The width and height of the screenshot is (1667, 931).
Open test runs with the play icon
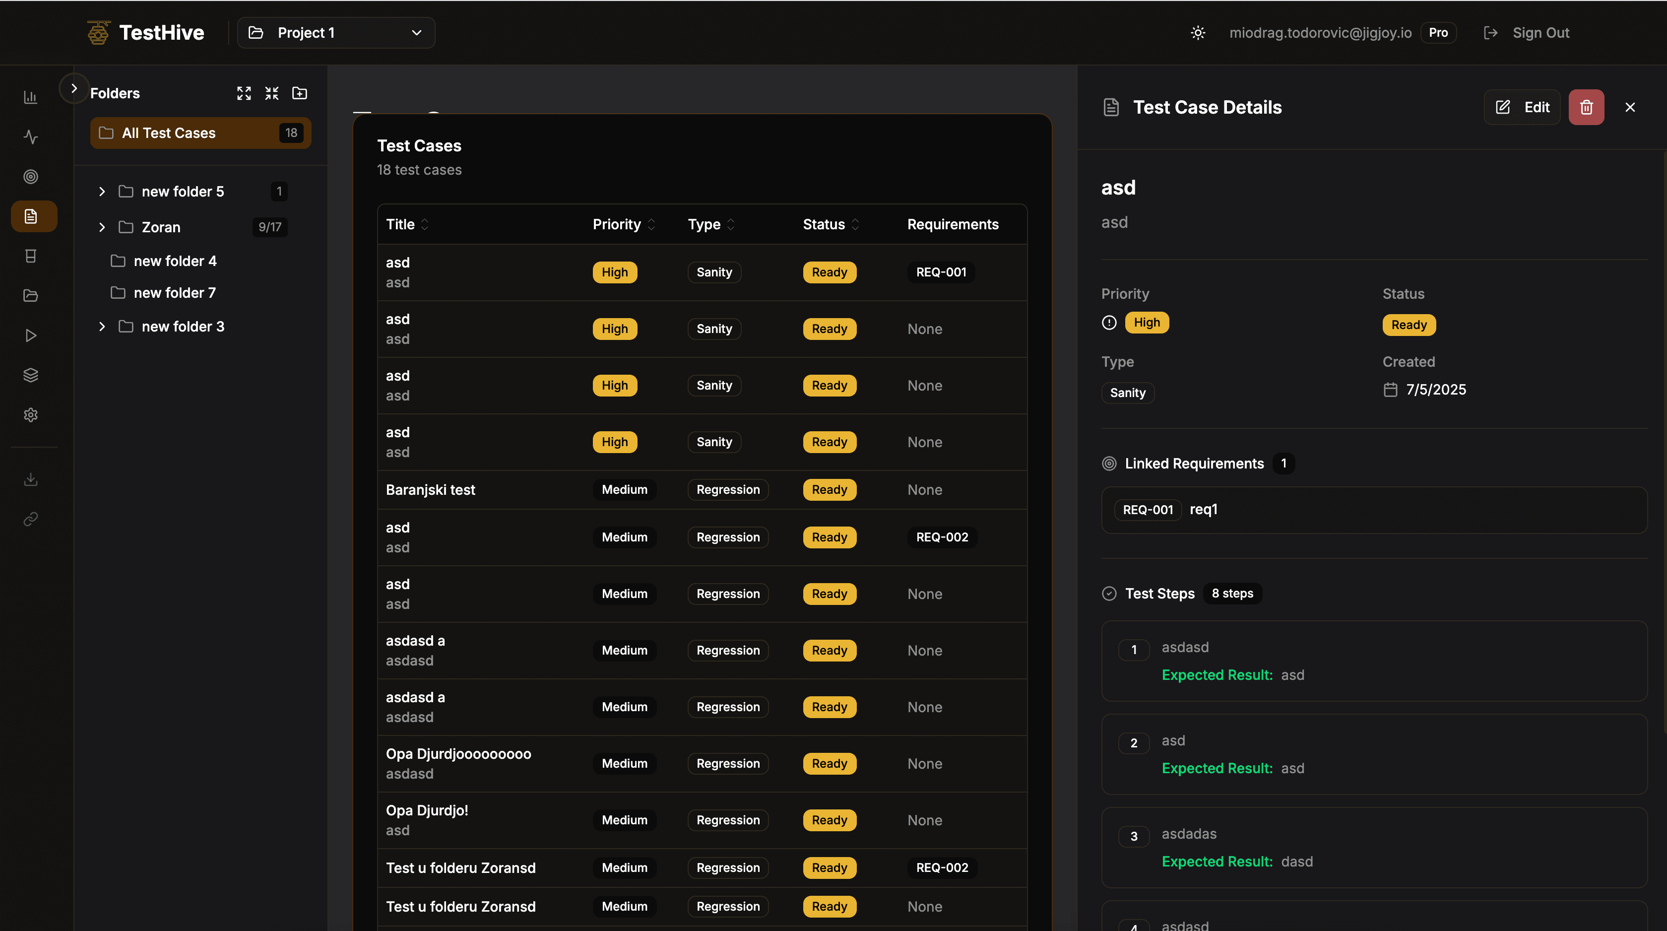(30, 335)
